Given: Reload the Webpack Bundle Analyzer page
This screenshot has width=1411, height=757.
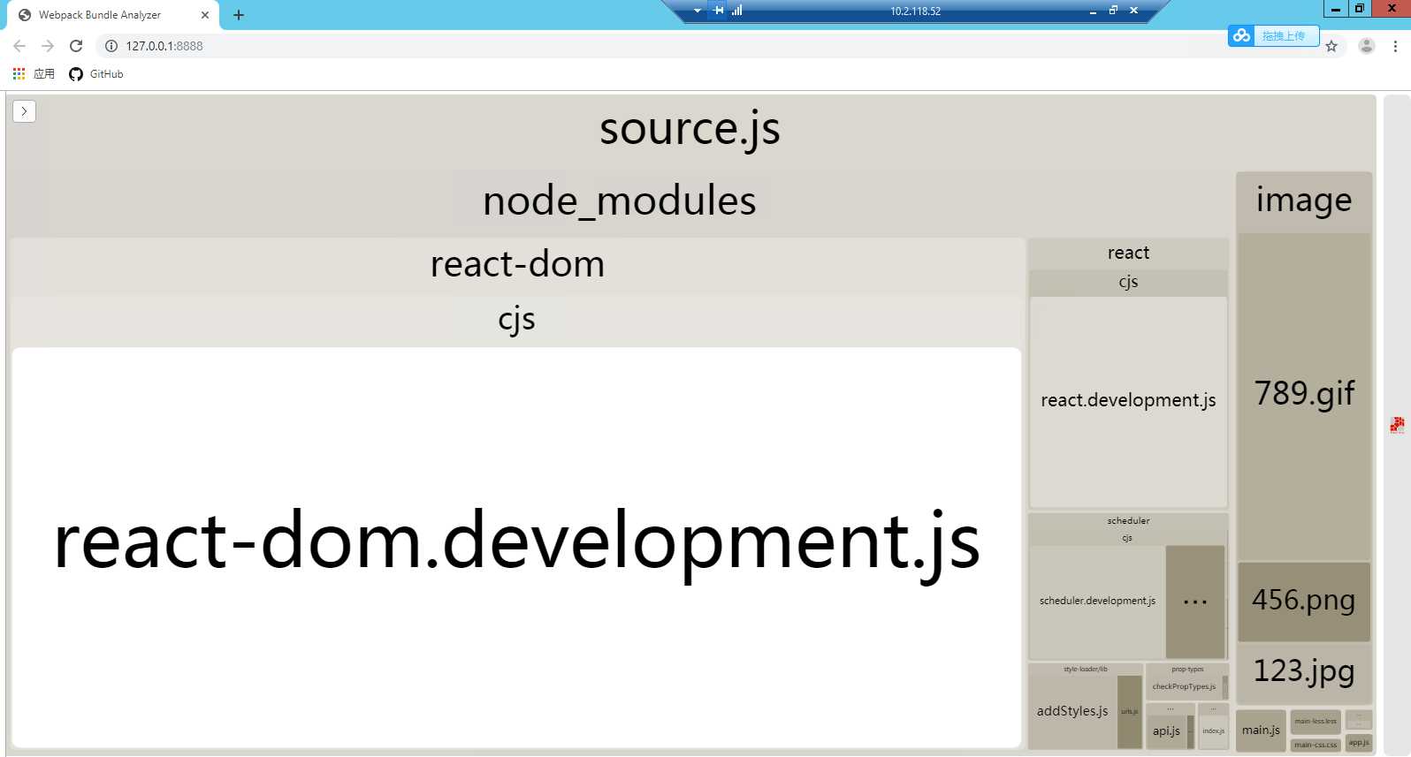Looking at the screenshot, I should coord(76,46).
